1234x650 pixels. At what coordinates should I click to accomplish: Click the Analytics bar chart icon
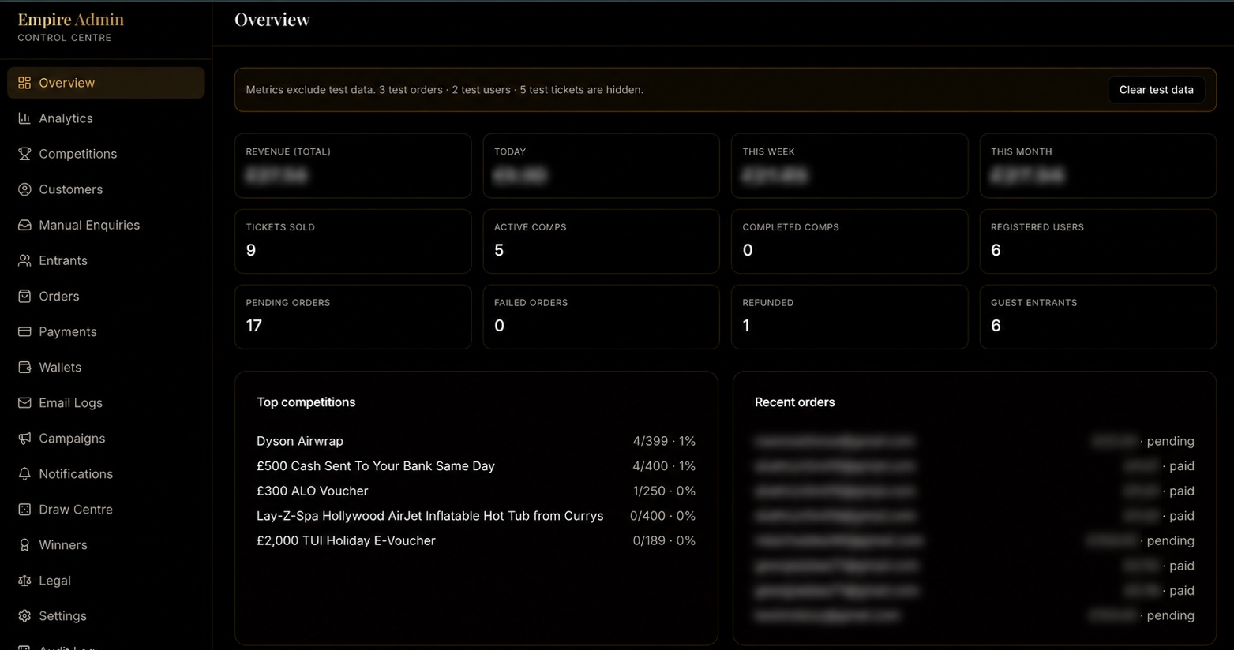(x=24, y=118)
